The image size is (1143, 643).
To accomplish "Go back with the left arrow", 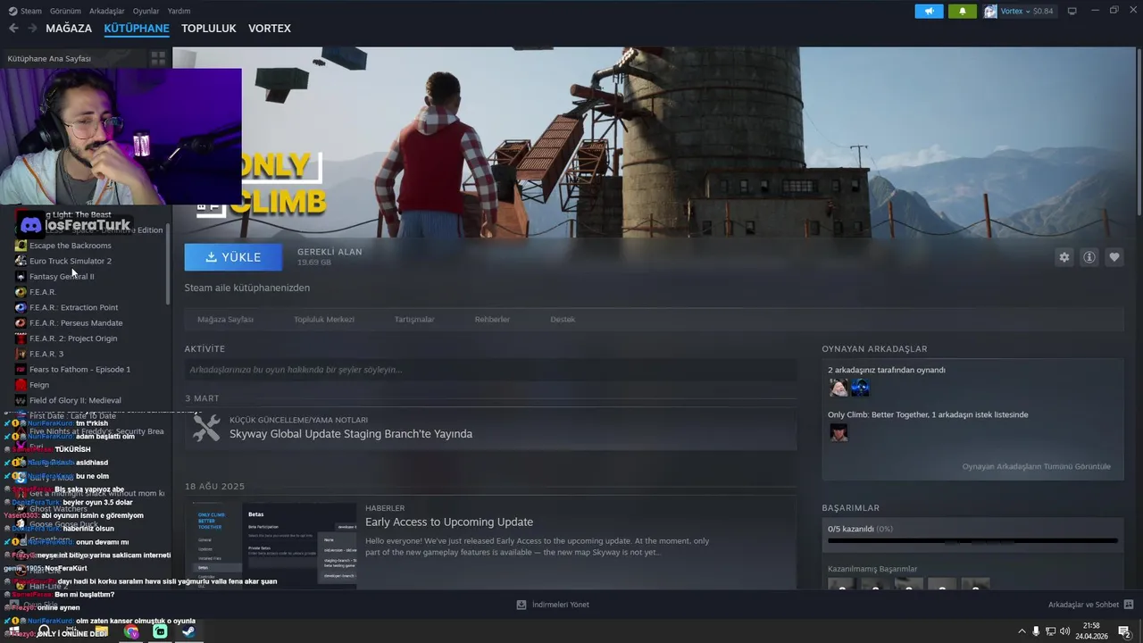I will (x=13, y=29).
